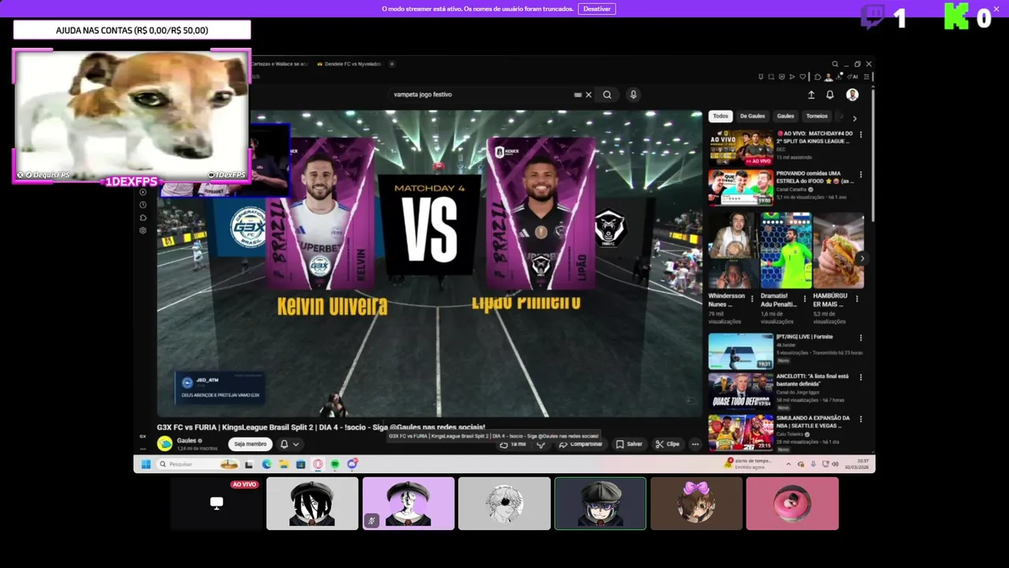
Task: Click the dislike button under the video
Action: click(541, 444)
